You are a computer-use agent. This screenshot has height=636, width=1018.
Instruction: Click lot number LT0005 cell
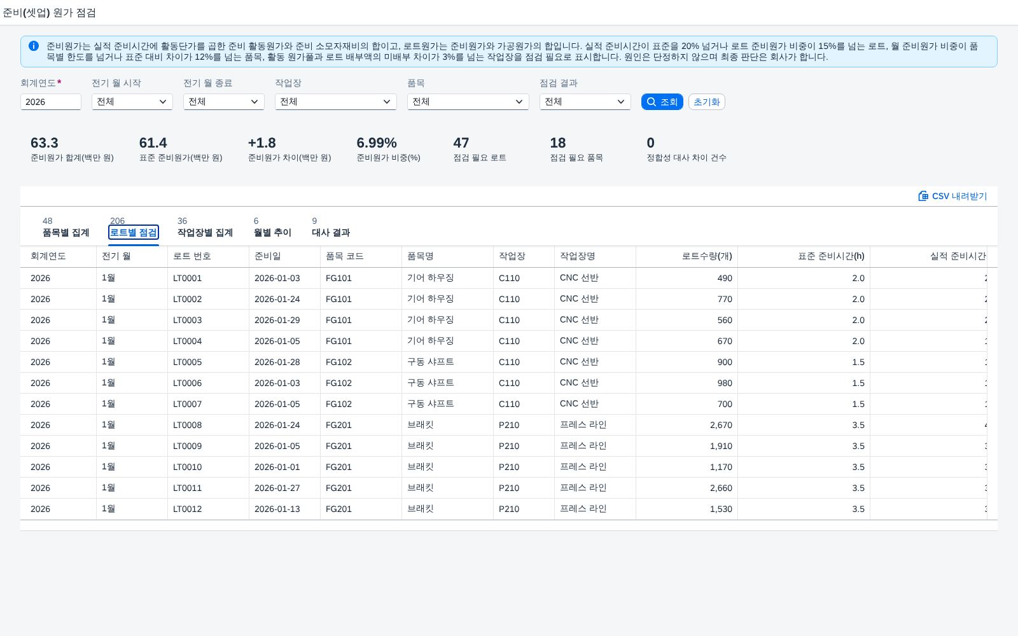point(208,362)
